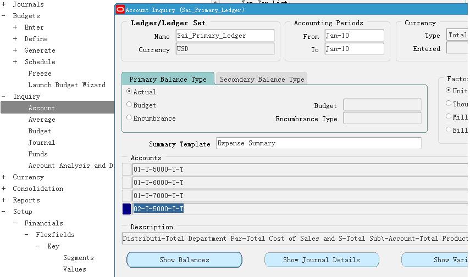Click the ledger Currency USD field
The width and height of the screenshot is (470, 277).
(225, 49)
